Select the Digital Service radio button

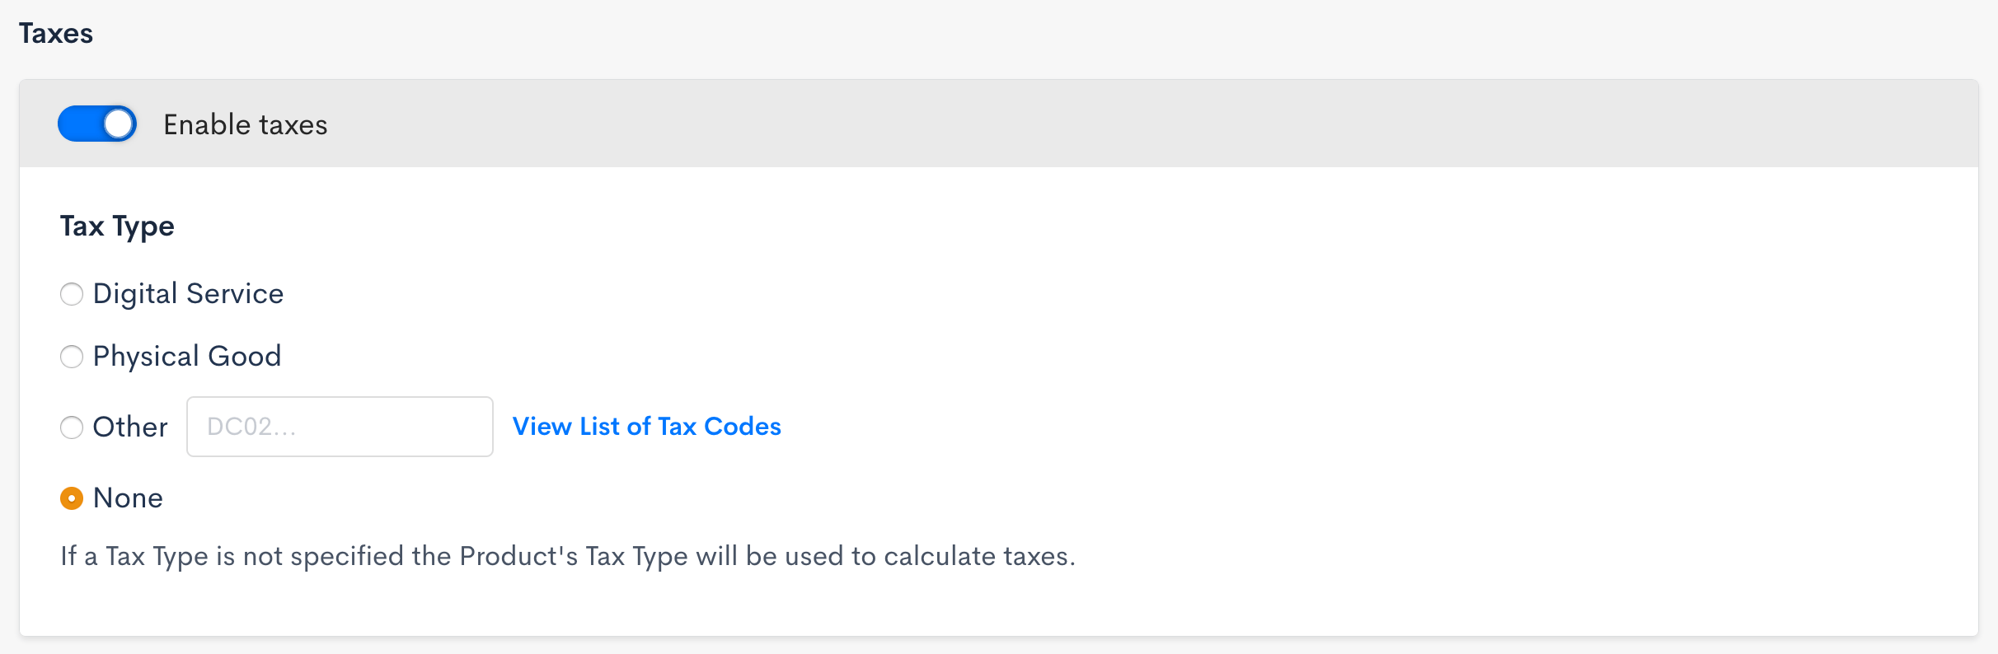pyautogui.click(x=72, y=294)
